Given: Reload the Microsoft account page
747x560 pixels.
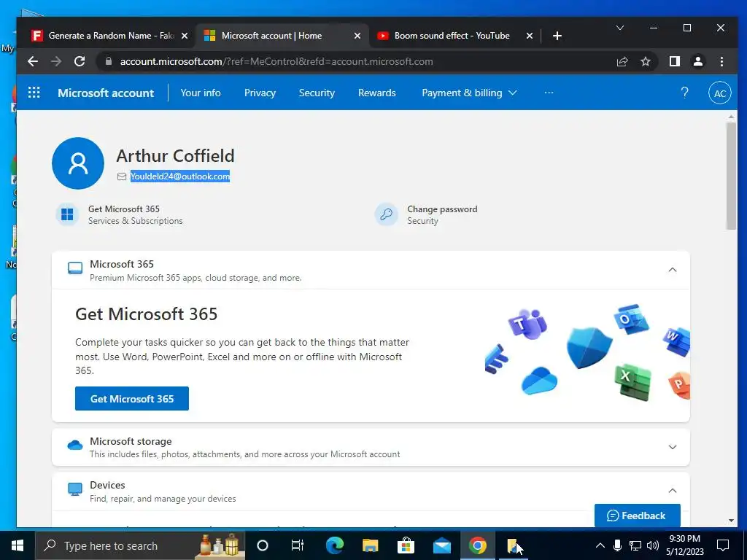Looking at the screenshot, I should point(80,61).
